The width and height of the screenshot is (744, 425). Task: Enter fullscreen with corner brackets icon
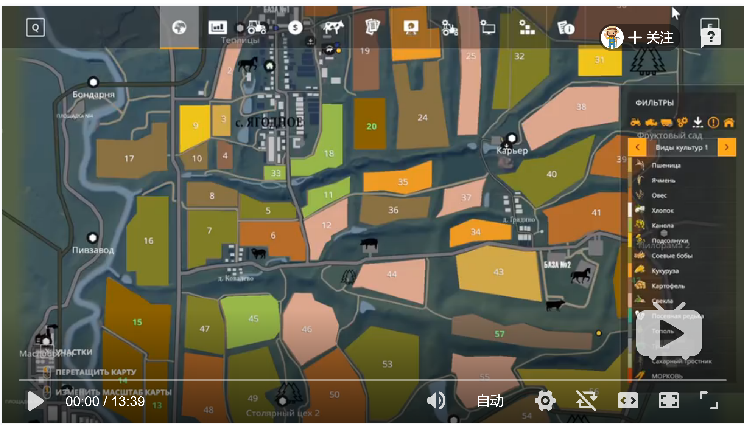(x=708, y=401)
